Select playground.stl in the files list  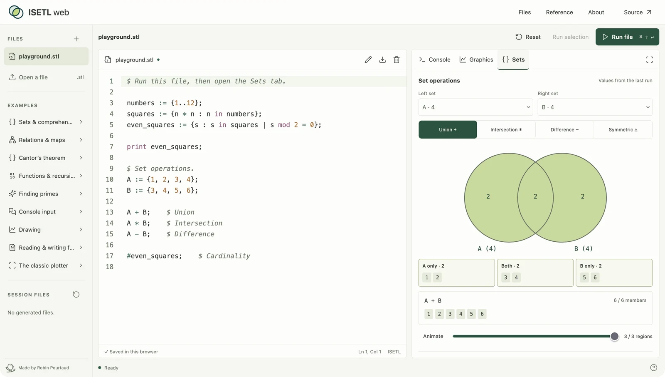(46, 56)
